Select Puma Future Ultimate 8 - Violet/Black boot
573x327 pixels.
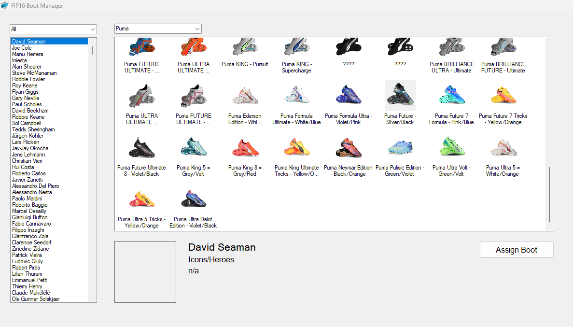tap(142, 147)
